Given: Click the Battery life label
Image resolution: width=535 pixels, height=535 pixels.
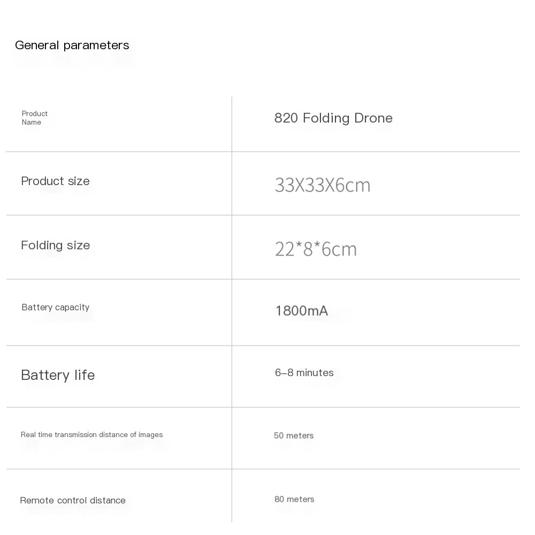Looking at the screenshot, I should (58, 375).
